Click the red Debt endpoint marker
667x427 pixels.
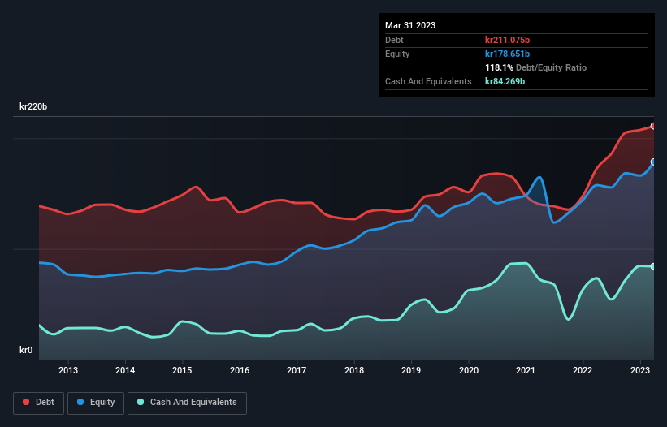[x=653, y=126]
